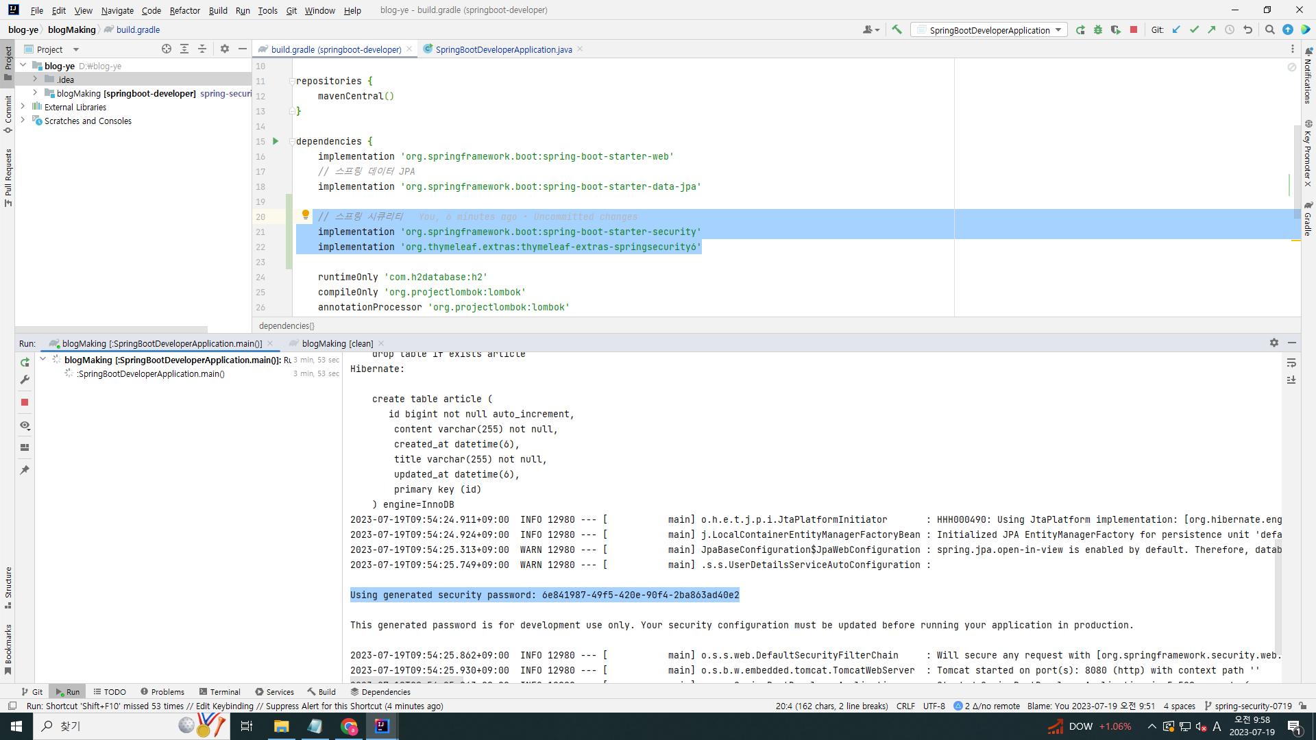Click the Git update project arrow
This screenshot has height=740, width=1316.
1177,29
